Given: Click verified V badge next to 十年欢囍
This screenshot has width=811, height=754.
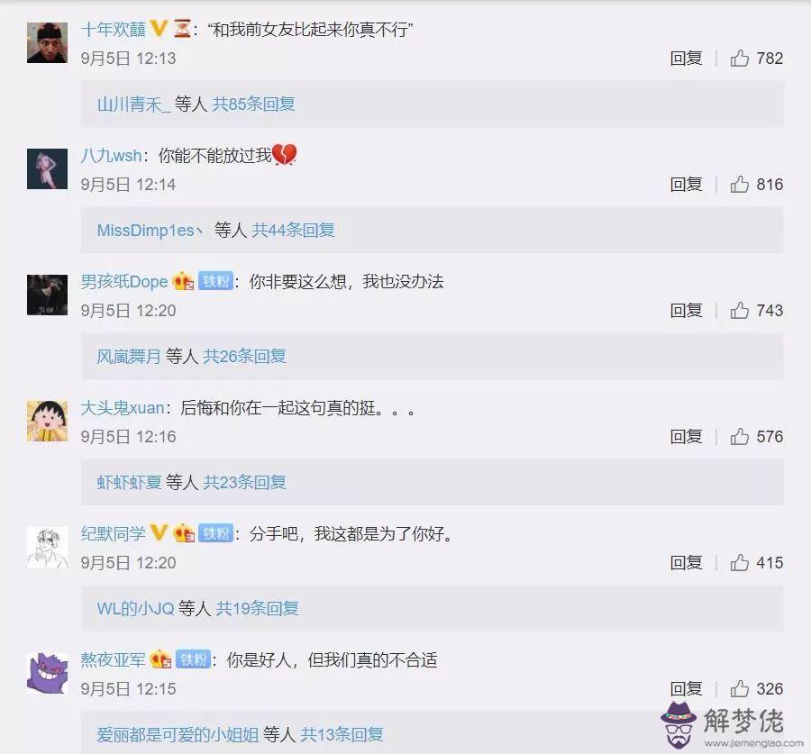Looking at the screenshot, I should click(x=159, y=29).
